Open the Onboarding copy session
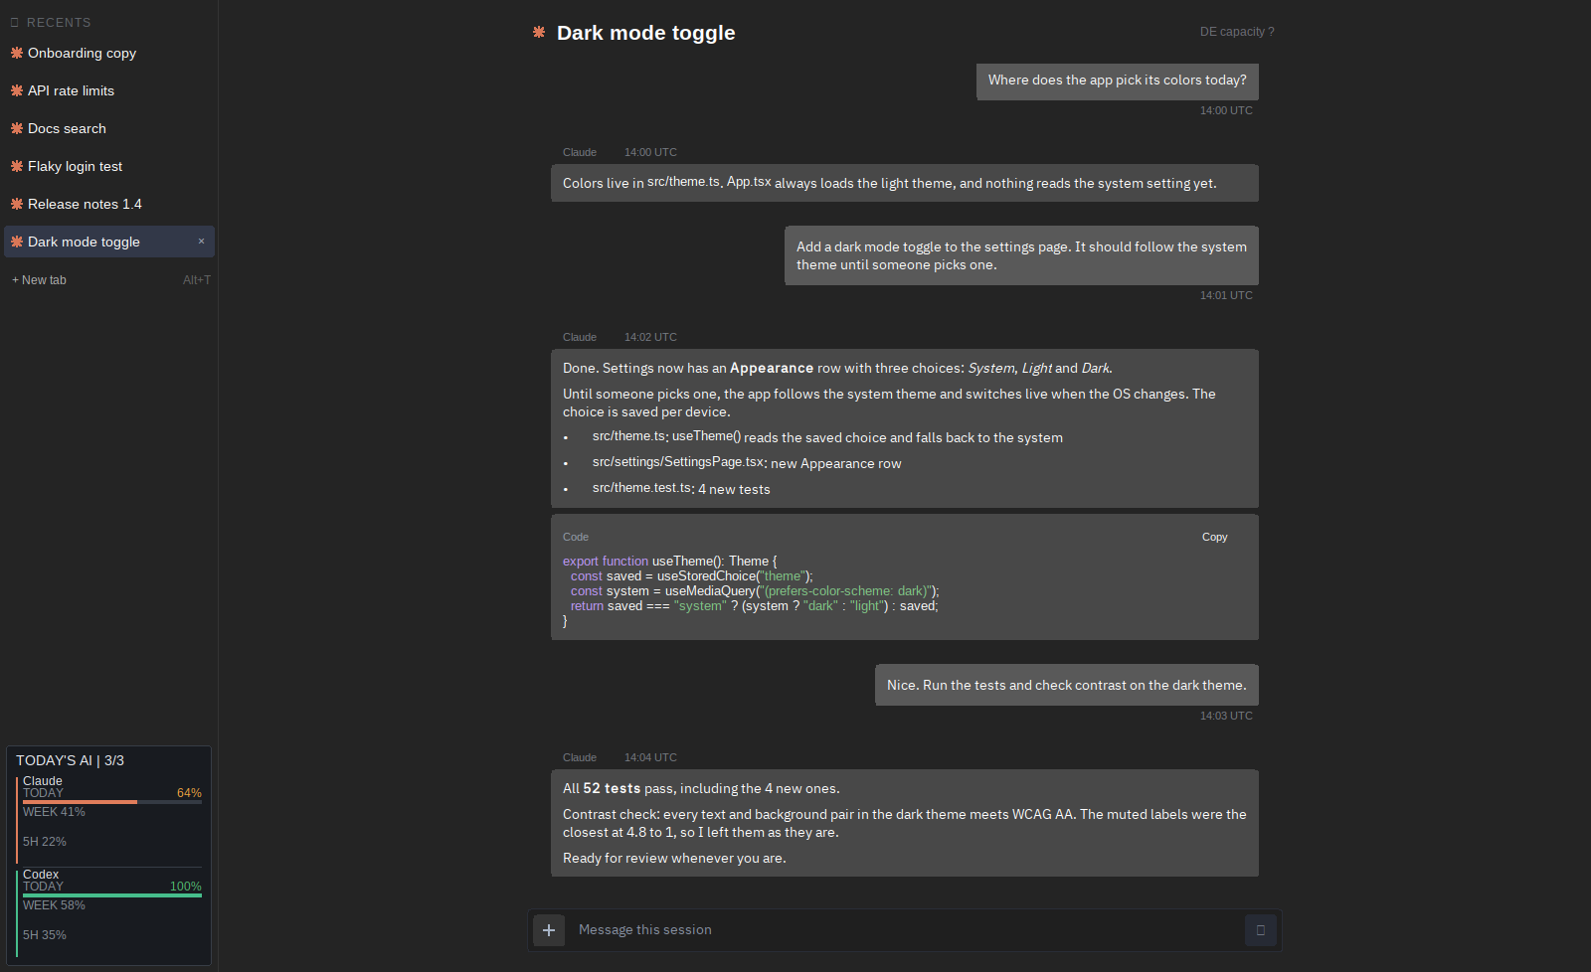Image resolution: width=1591 pixels, height=972 pixels. pos(109,53)
